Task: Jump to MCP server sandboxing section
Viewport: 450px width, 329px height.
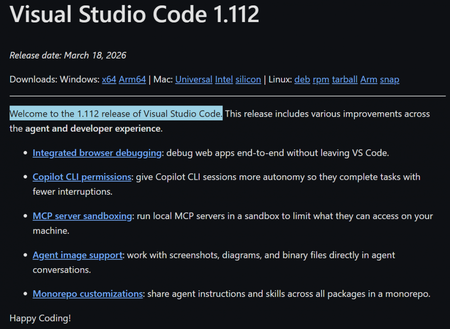Action: (x=82, y=216)
